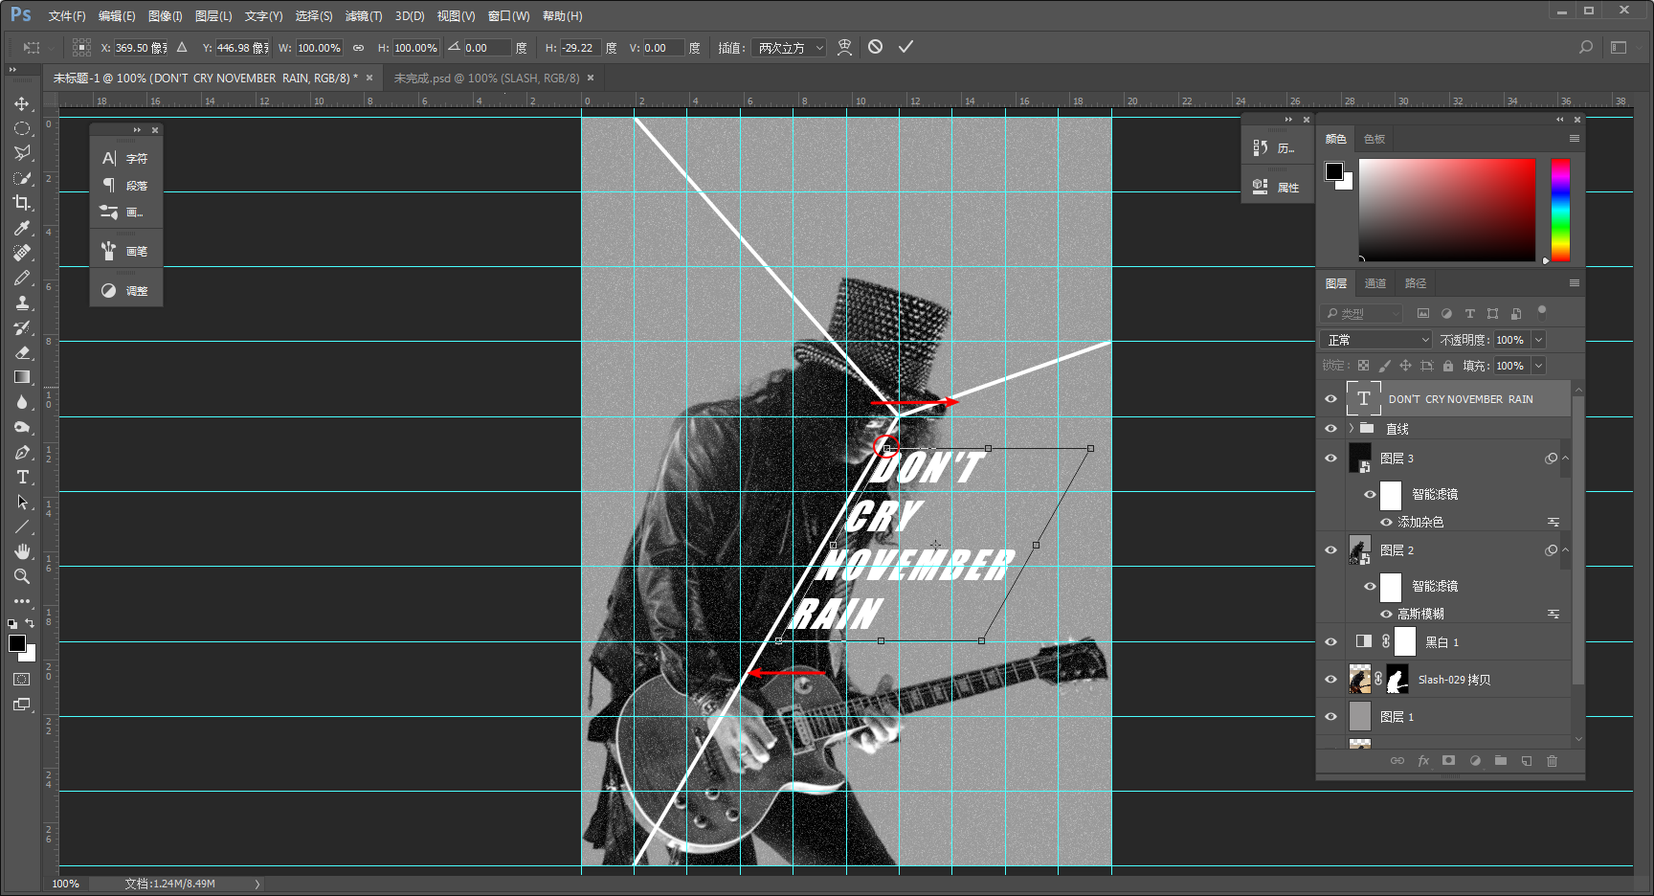The height and width of the screenshot is (896, 1654).
Task: Hide layer 图层 1
Action: point(1330,717)
